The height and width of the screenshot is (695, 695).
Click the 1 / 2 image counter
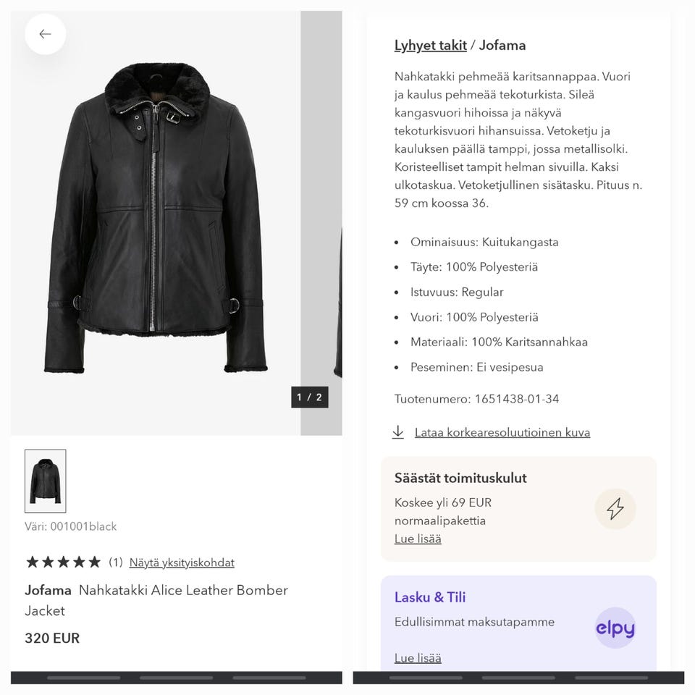pos(310,397)
